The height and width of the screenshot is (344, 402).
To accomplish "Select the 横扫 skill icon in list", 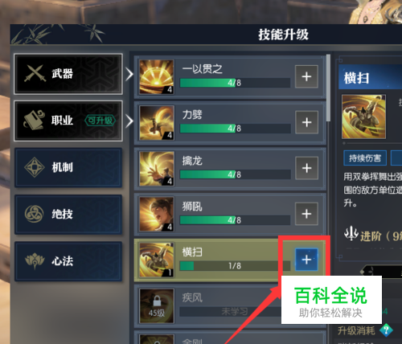I will coord(157,260).
